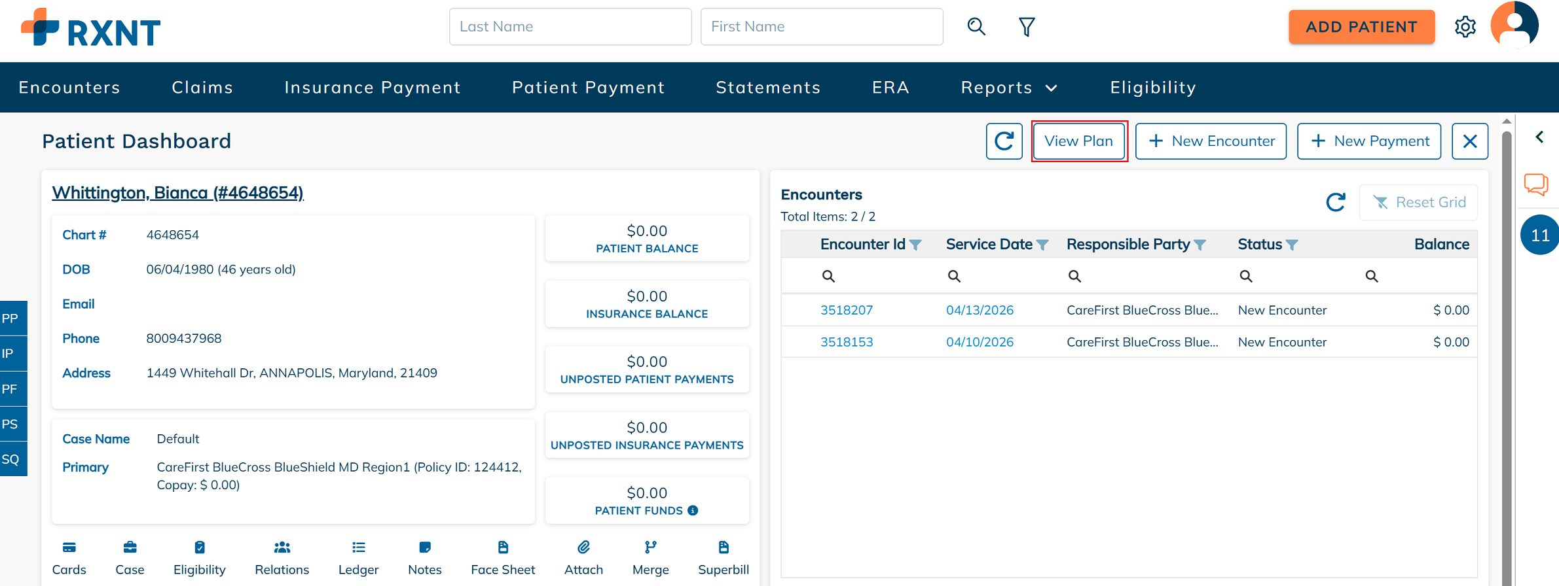Click the Patient Funds info icon

pyautogui.click(x=693, y=511)
